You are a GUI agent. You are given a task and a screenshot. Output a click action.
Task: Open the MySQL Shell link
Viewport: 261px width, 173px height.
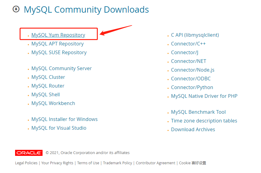(46, 95)
